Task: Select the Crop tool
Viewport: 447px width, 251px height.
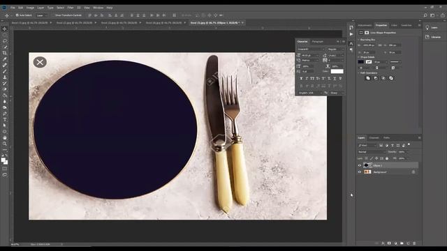Action: coord(5,53)
